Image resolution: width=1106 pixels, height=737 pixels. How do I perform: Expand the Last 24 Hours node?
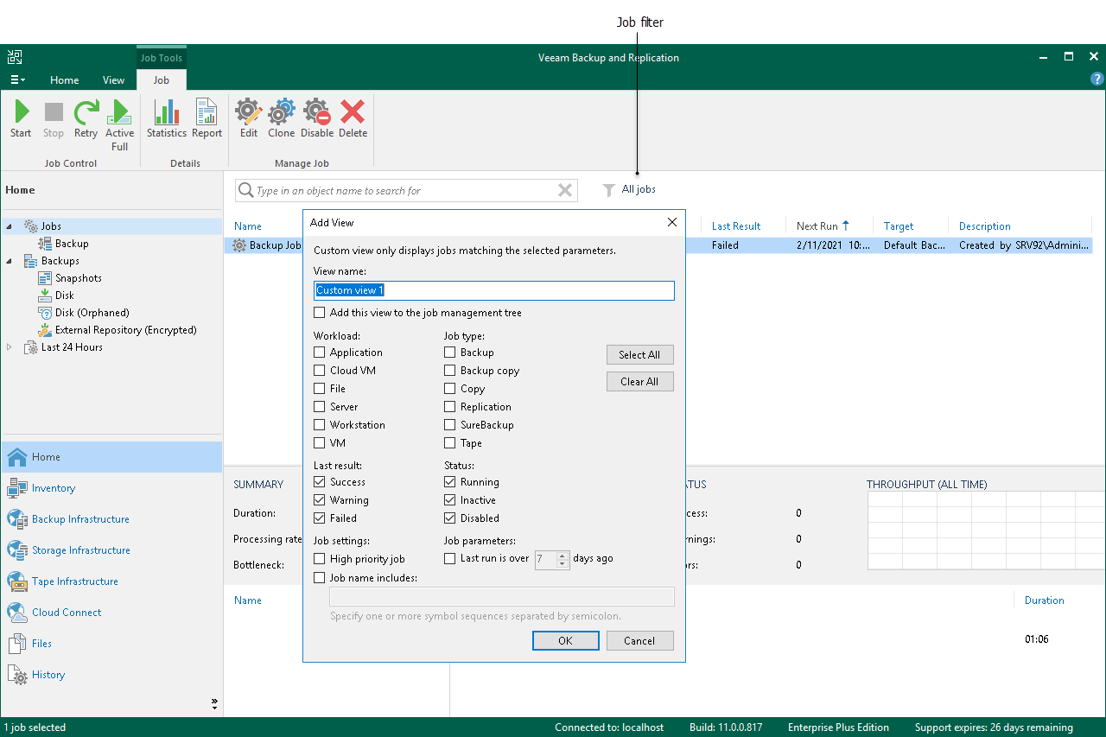[x=10, y=347]
